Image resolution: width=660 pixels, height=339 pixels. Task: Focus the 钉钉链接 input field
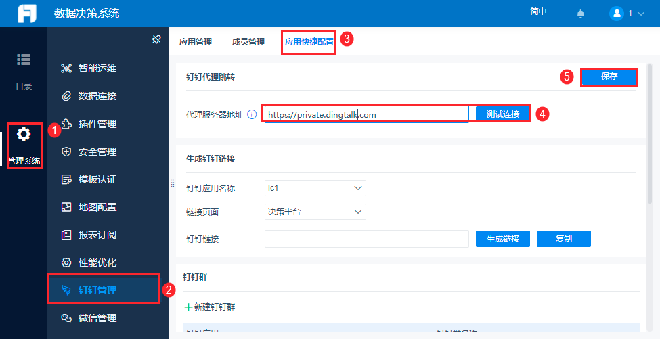(367, 239)
